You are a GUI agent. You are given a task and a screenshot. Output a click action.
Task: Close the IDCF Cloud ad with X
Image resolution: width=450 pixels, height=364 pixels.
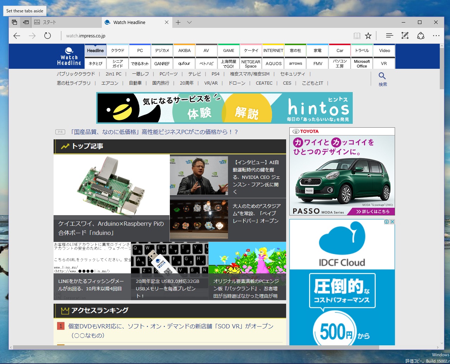[392, 222]
